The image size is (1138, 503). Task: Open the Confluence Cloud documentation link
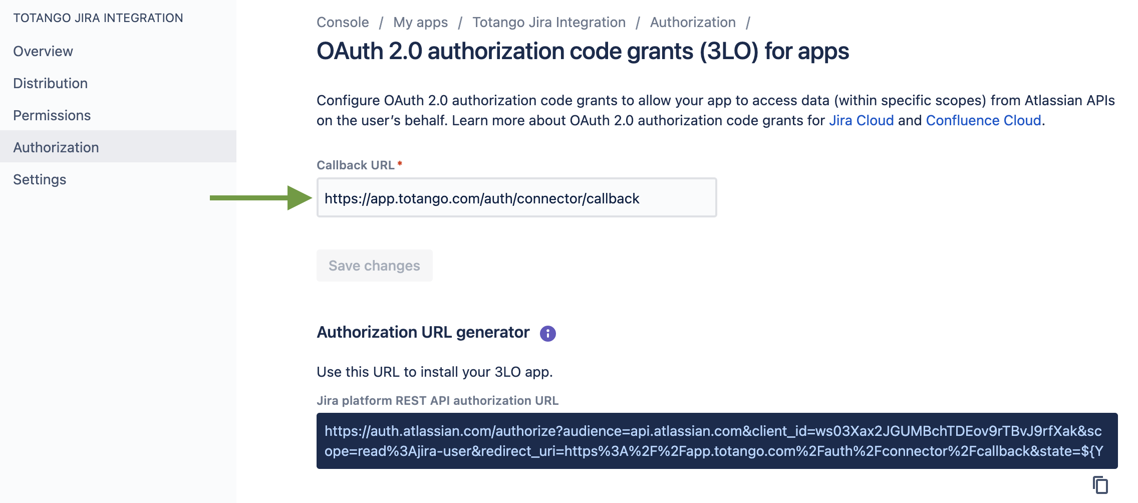click(983, 120)
